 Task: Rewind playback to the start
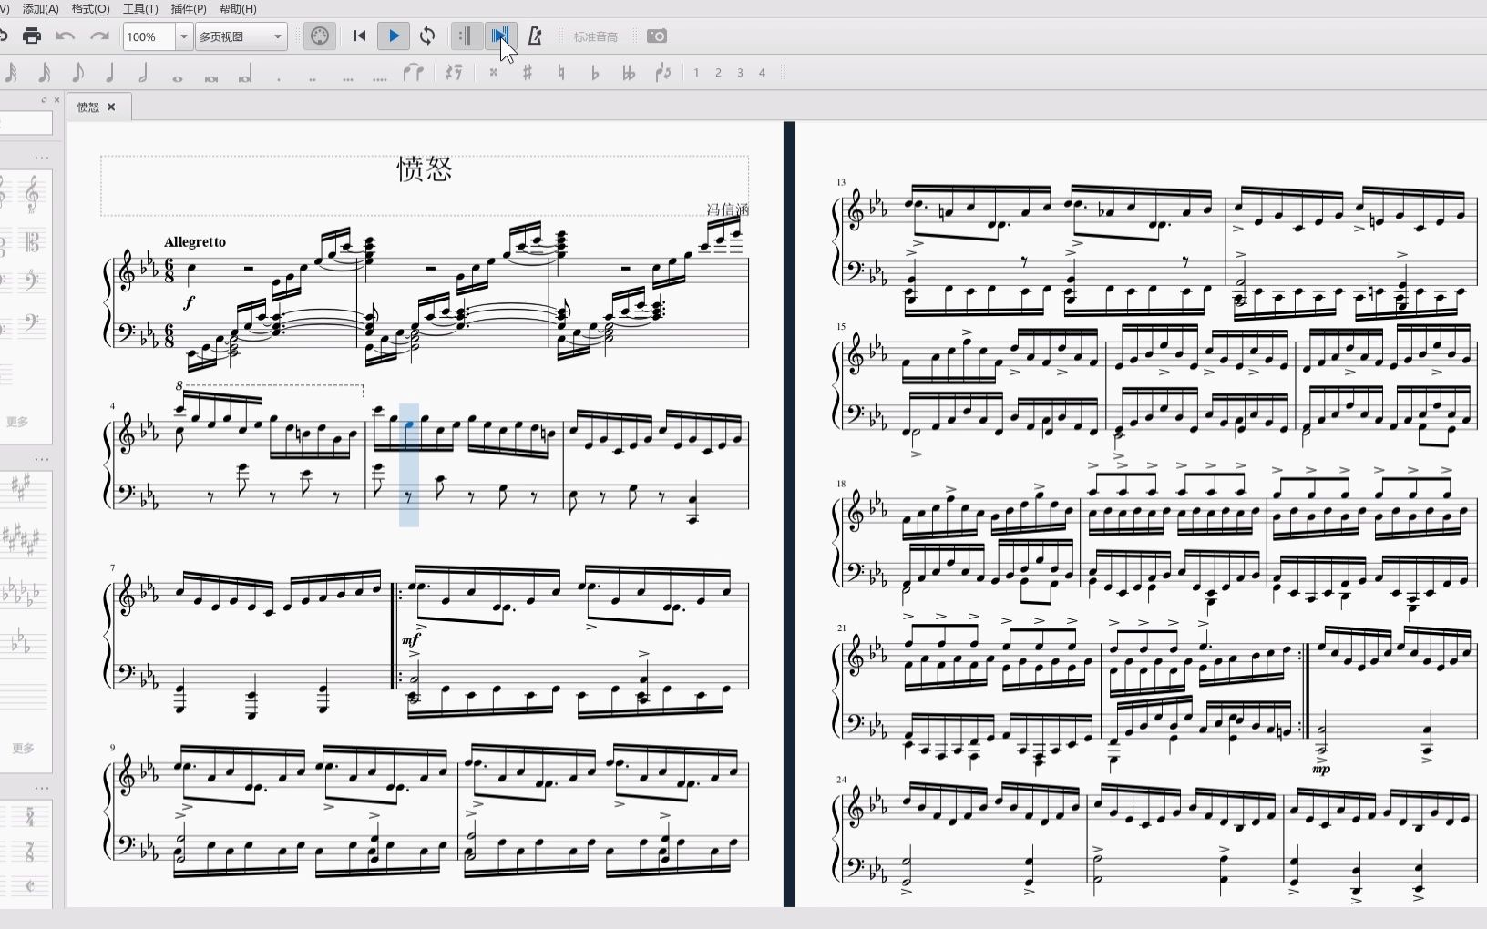tap(360, 36)
